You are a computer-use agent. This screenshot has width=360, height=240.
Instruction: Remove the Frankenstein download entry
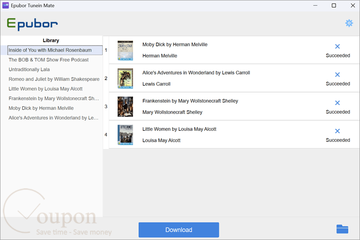point(337,103)
